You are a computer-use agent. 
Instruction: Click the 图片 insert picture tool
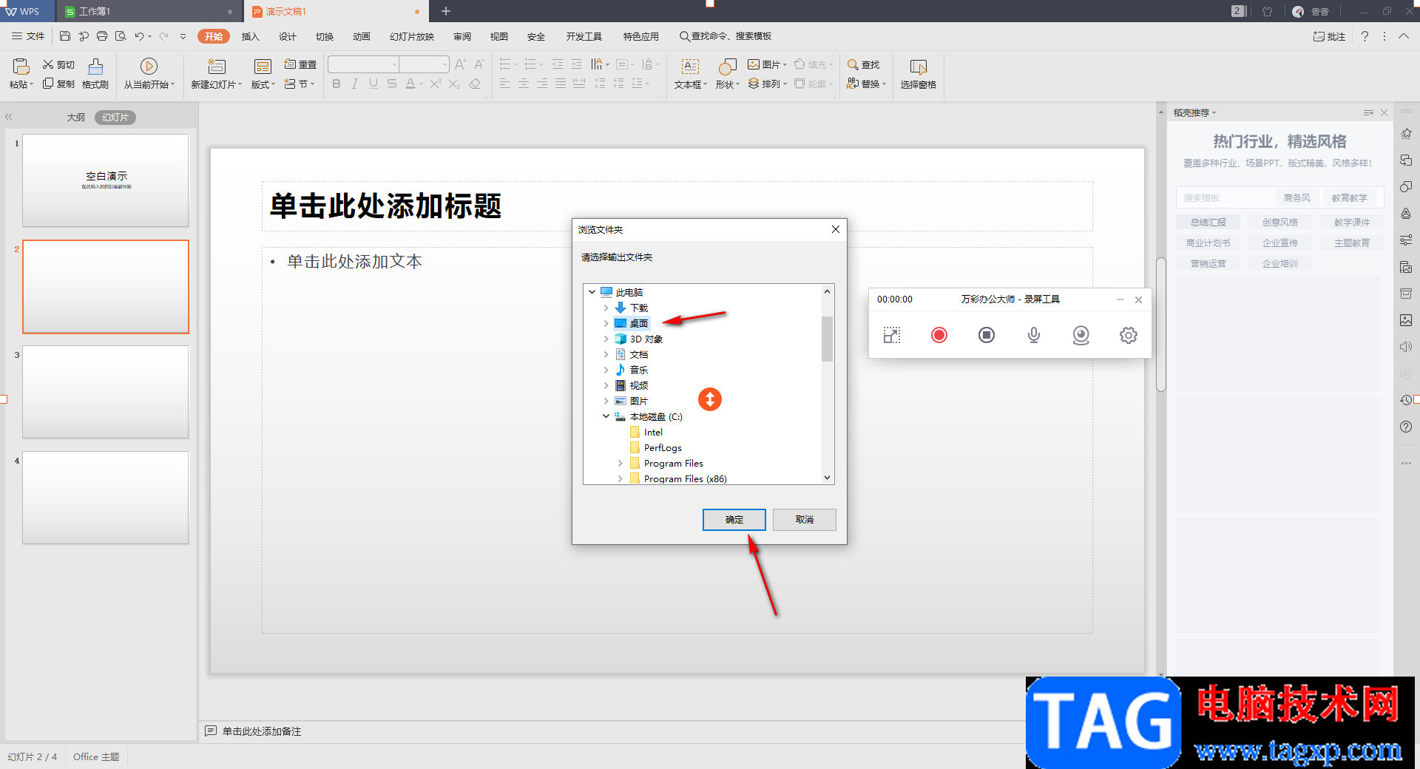tap(767, 65)
